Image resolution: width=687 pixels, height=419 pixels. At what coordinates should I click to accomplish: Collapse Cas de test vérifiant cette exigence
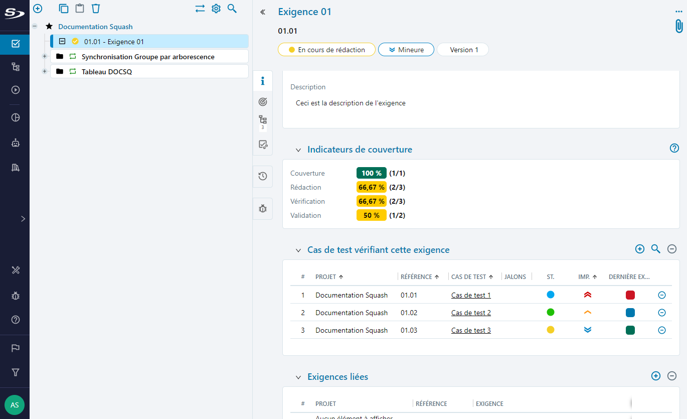[298, 250]
